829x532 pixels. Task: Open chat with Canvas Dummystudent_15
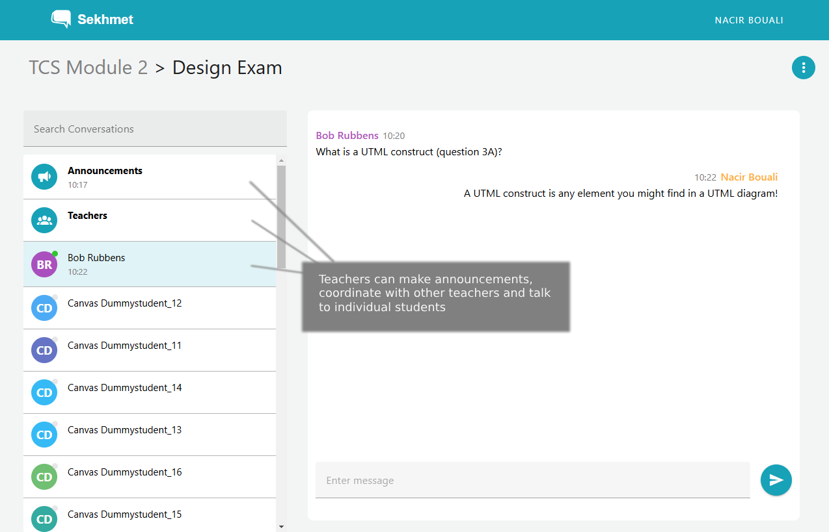[x=150, y=515]
